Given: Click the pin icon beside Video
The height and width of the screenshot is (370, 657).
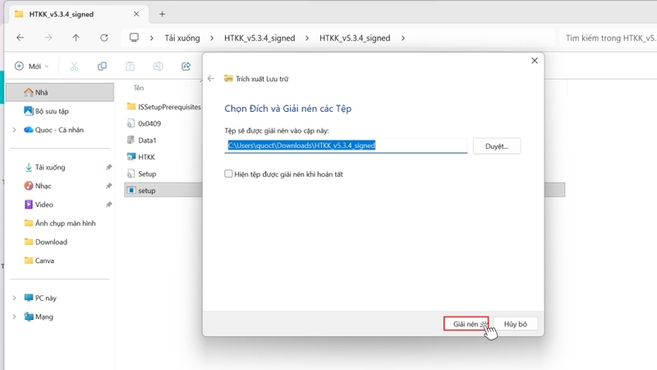Looking at the screenshot, I should (108, 205).
